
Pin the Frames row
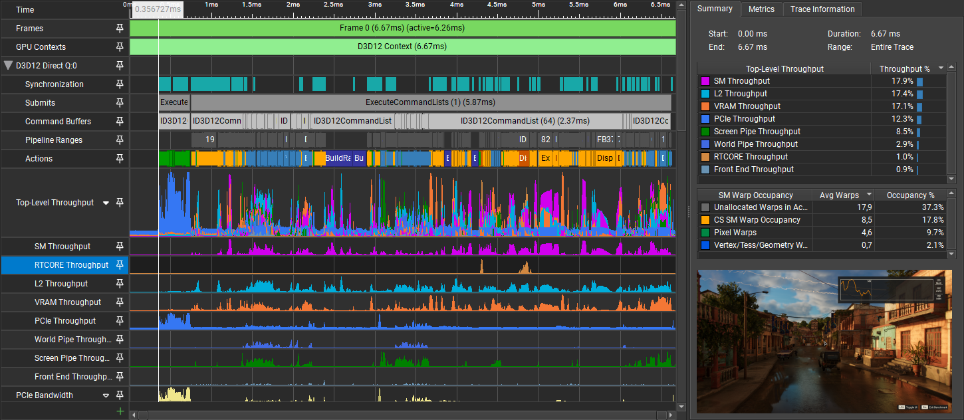[120, 29]
